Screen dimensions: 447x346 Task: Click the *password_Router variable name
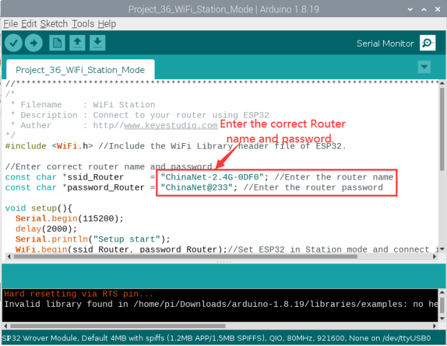(103, 187)
